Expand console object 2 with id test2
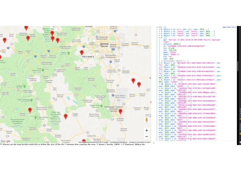Screen dimensions: 241x171 pos(160,34)
